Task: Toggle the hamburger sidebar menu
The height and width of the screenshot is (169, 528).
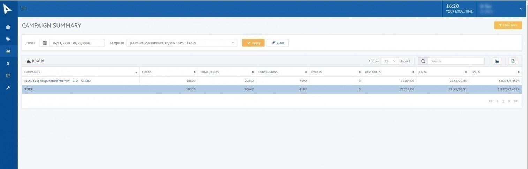Action: pos(24,8)
